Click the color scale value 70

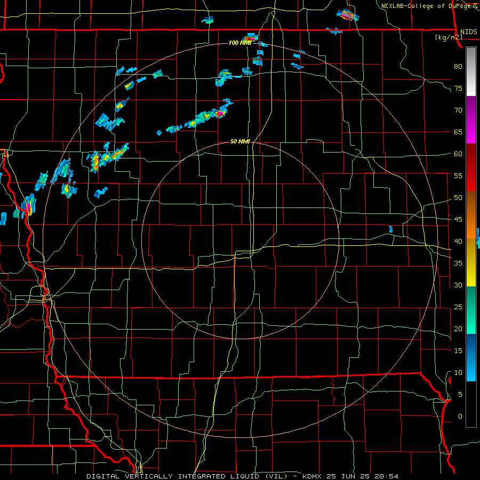coord(458,110)
